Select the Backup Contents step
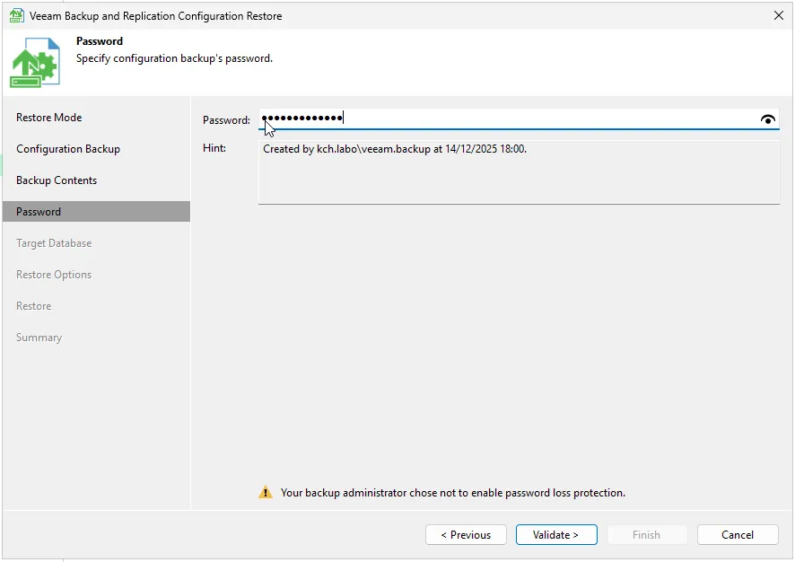The image size is (795, 562). click(x=57, y=180)
